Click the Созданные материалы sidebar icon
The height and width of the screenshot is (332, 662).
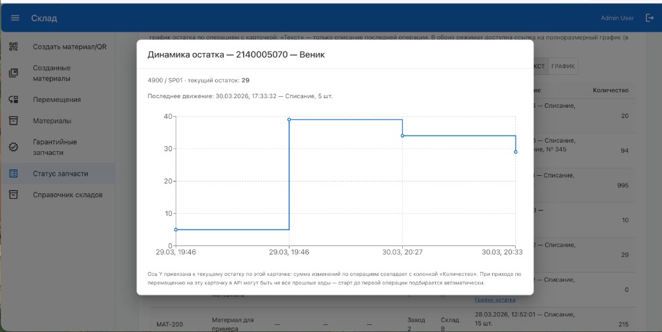(x=14, y=73)
